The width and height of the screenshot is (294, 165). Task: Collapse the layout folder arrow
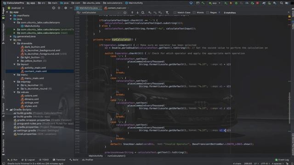(14, 64)
